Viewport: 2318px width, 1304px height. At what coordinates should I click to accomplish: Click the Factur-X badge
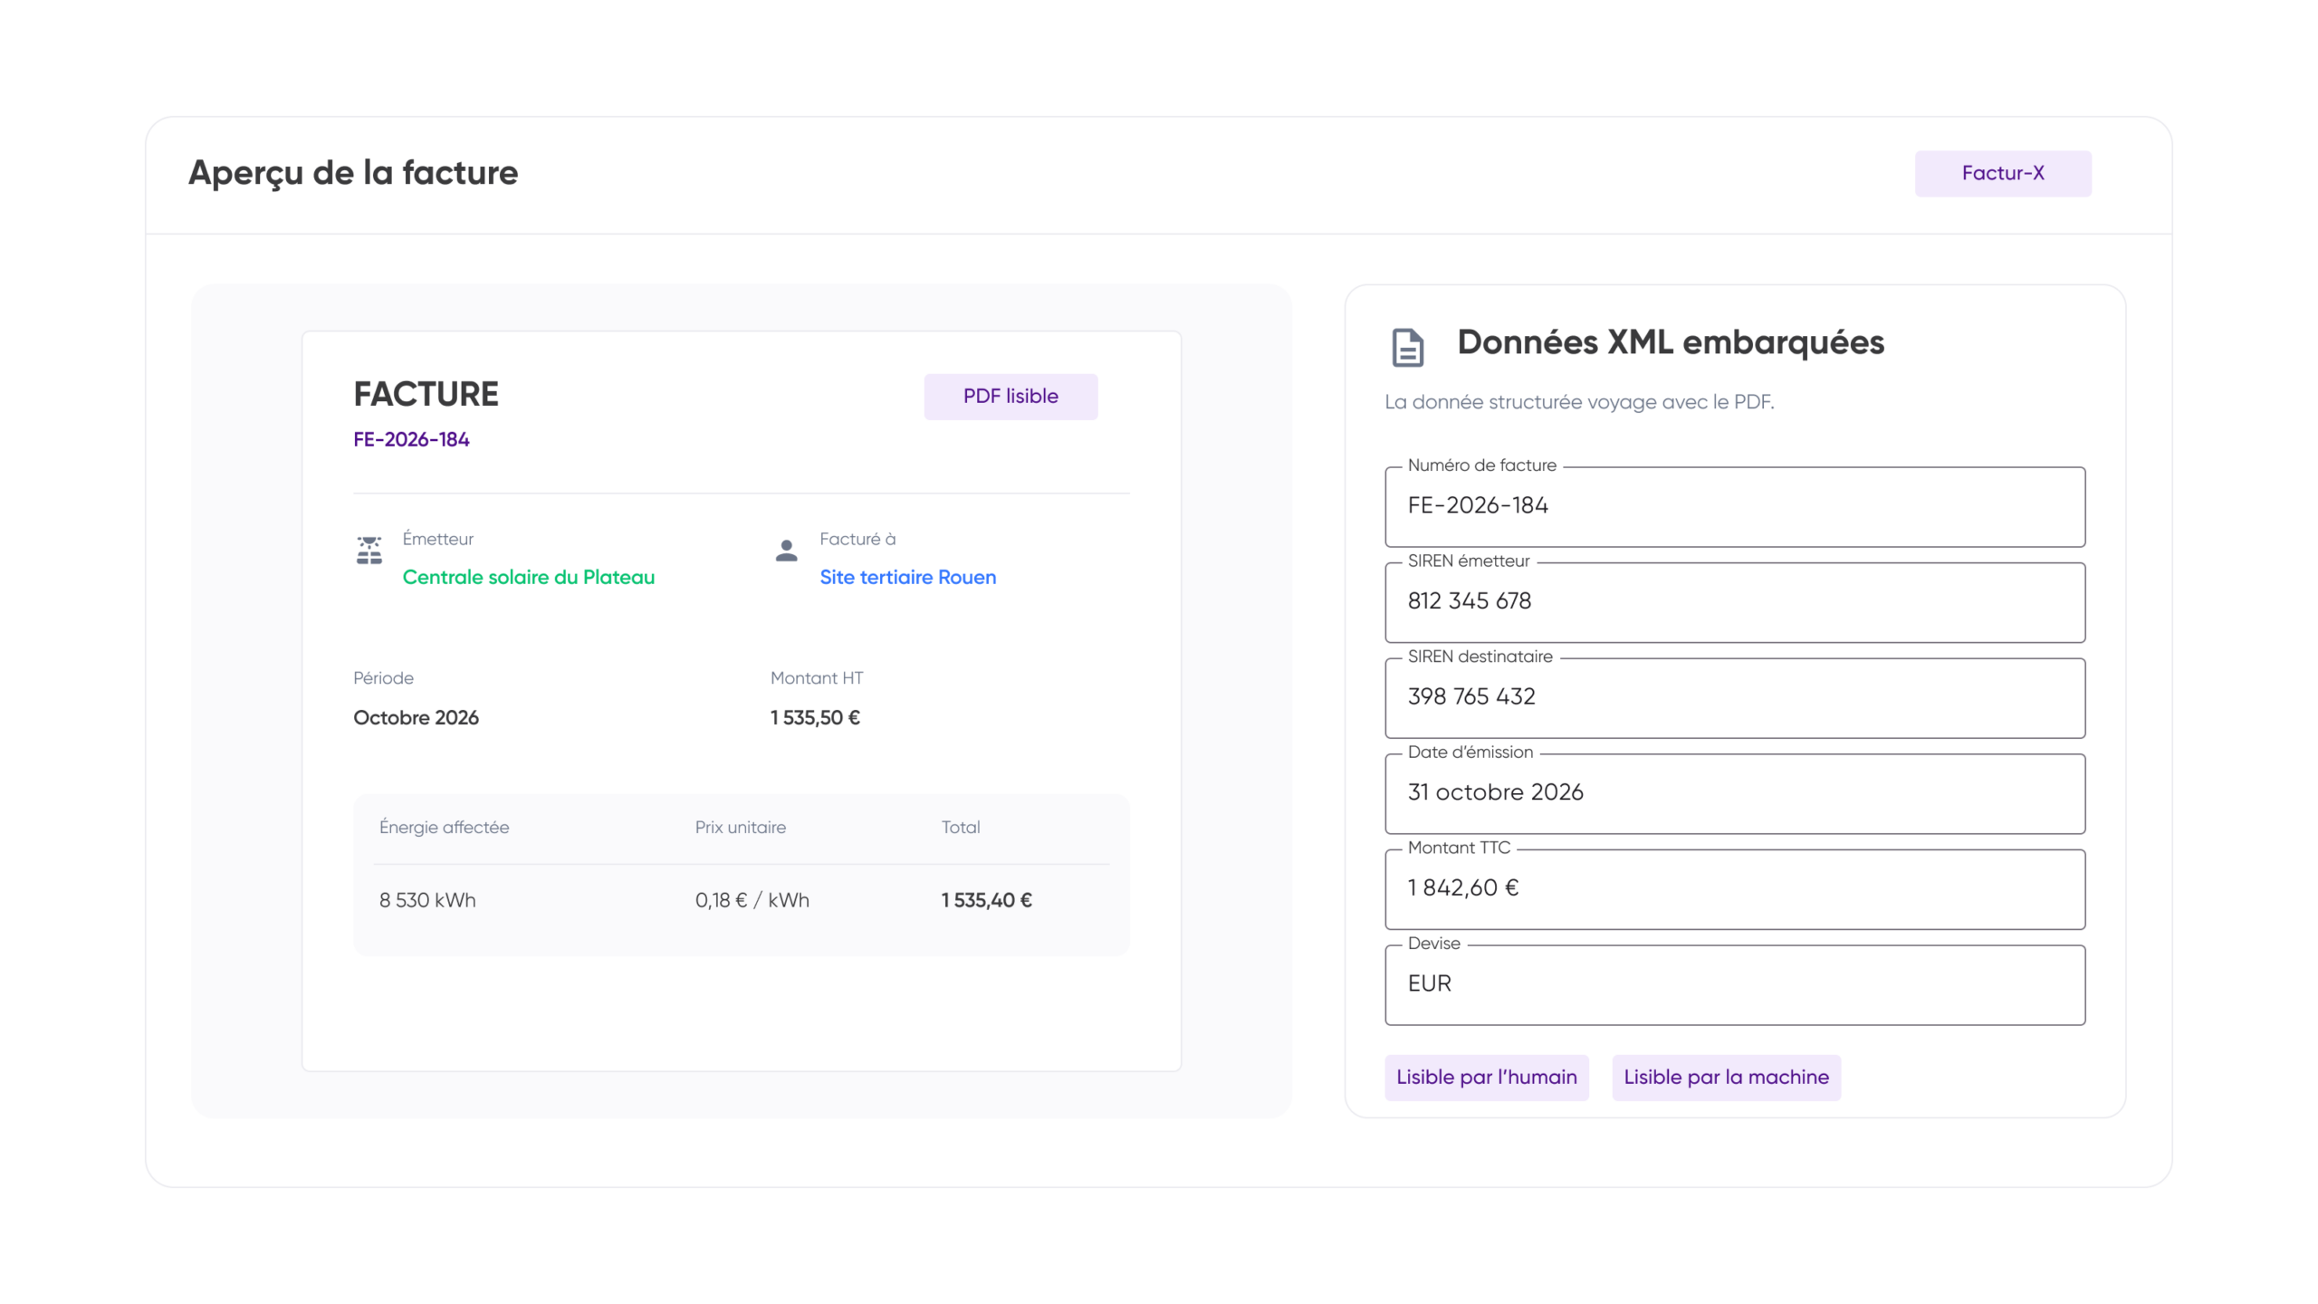point(2002,173)
